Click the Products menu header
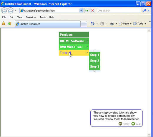This screenshot has height=137, width=153. tap(74, 35)
